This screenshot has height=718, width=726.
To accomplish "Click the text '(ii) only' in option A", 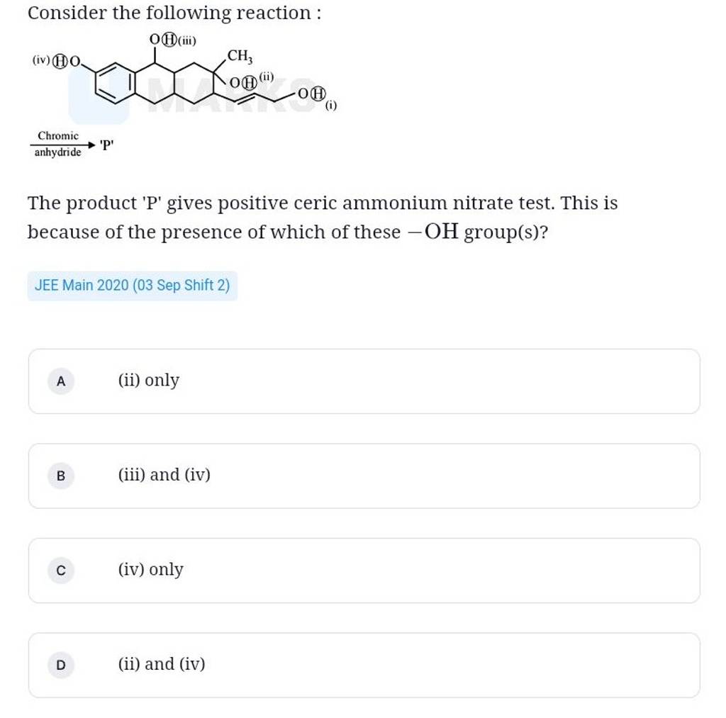I will pyautogui.click(x=148, y=380).
